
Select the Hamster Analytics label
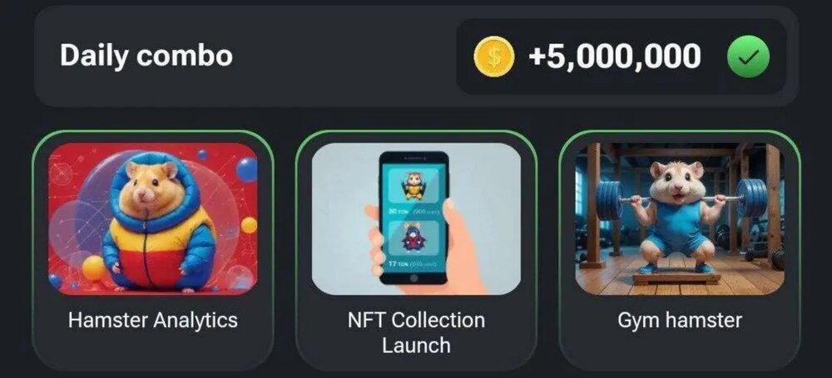point(153,320)
